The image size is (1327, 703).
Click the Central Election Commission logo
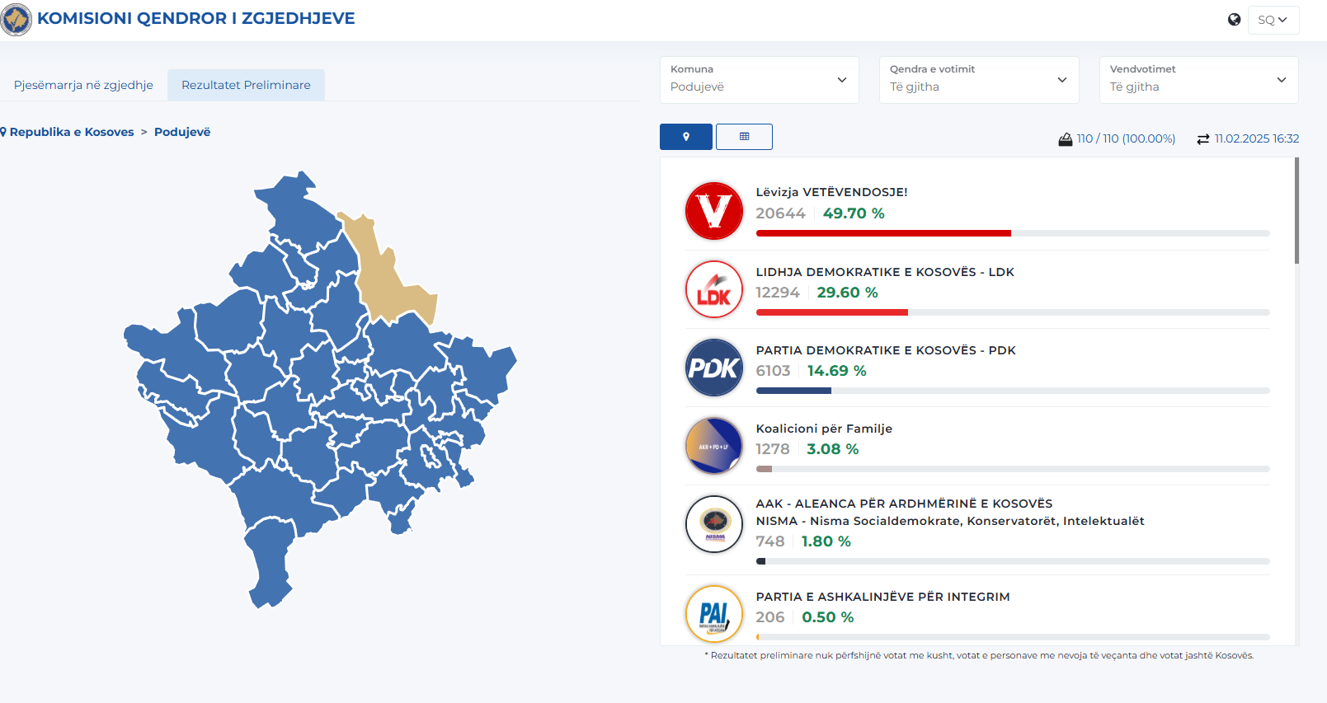[16, 19]
